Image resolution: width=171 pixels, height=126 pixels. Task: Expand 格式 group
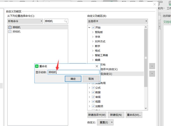93,51
